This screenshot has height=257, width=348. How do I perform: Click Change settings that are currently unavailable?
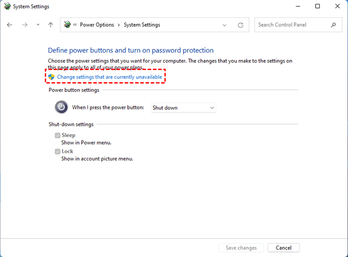point(109,77)
